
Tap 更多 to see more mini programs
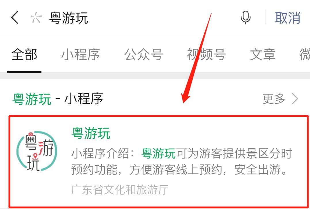[274, 99]
